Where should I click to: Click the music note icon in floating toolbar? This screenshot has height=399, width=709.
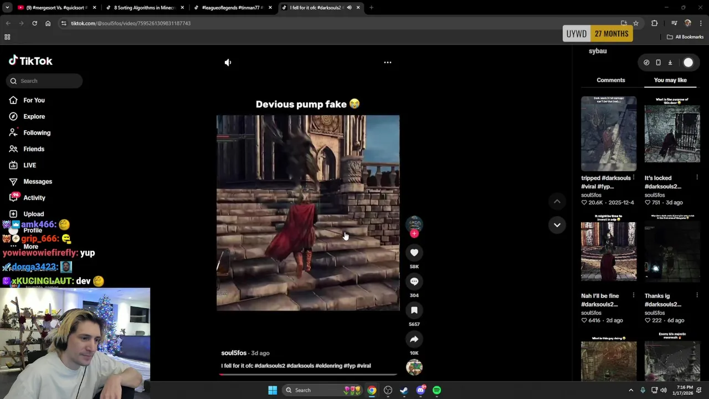click(646, 63)
